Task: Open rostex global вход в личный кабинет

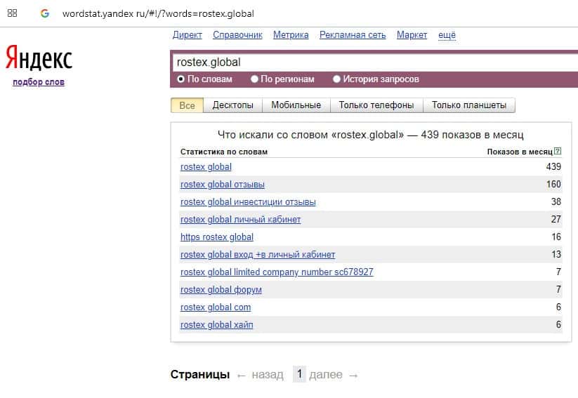Action: tap(258, 255)
